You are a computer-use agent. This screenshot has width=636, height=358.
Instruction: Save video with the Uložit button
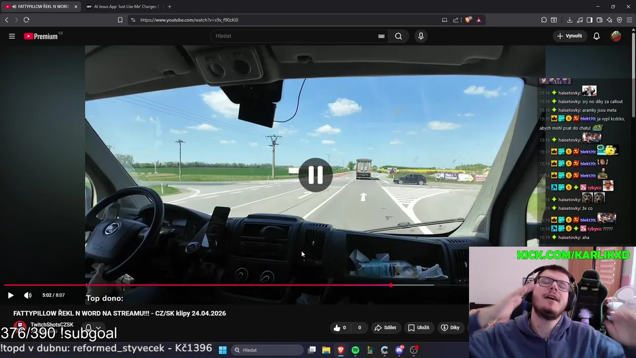418,328
